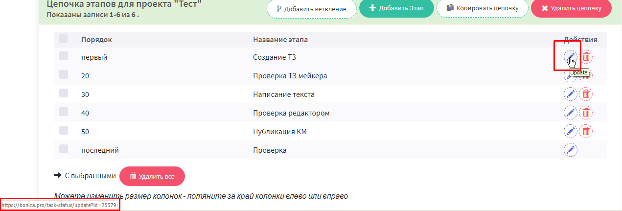622x211 pixels.
Task: Remove "Написание текста" stage with trash icon
Action: (x=586, y=94)
